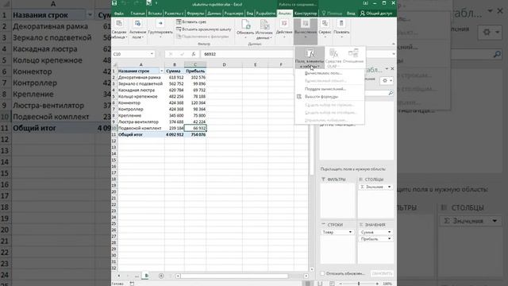
Task: Open the Сумма field dropdown in ЗНАЧЕНИЯ
Action: pos(389,232)
